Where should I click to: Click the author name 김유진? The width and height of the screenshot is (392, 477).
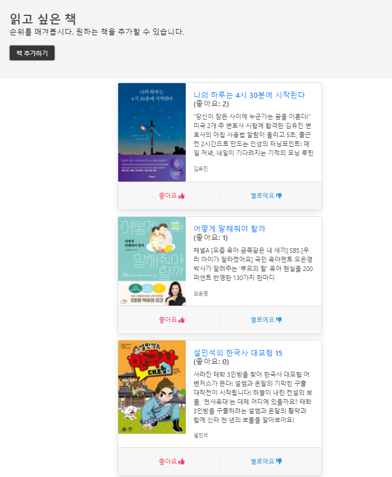point(201,168)
